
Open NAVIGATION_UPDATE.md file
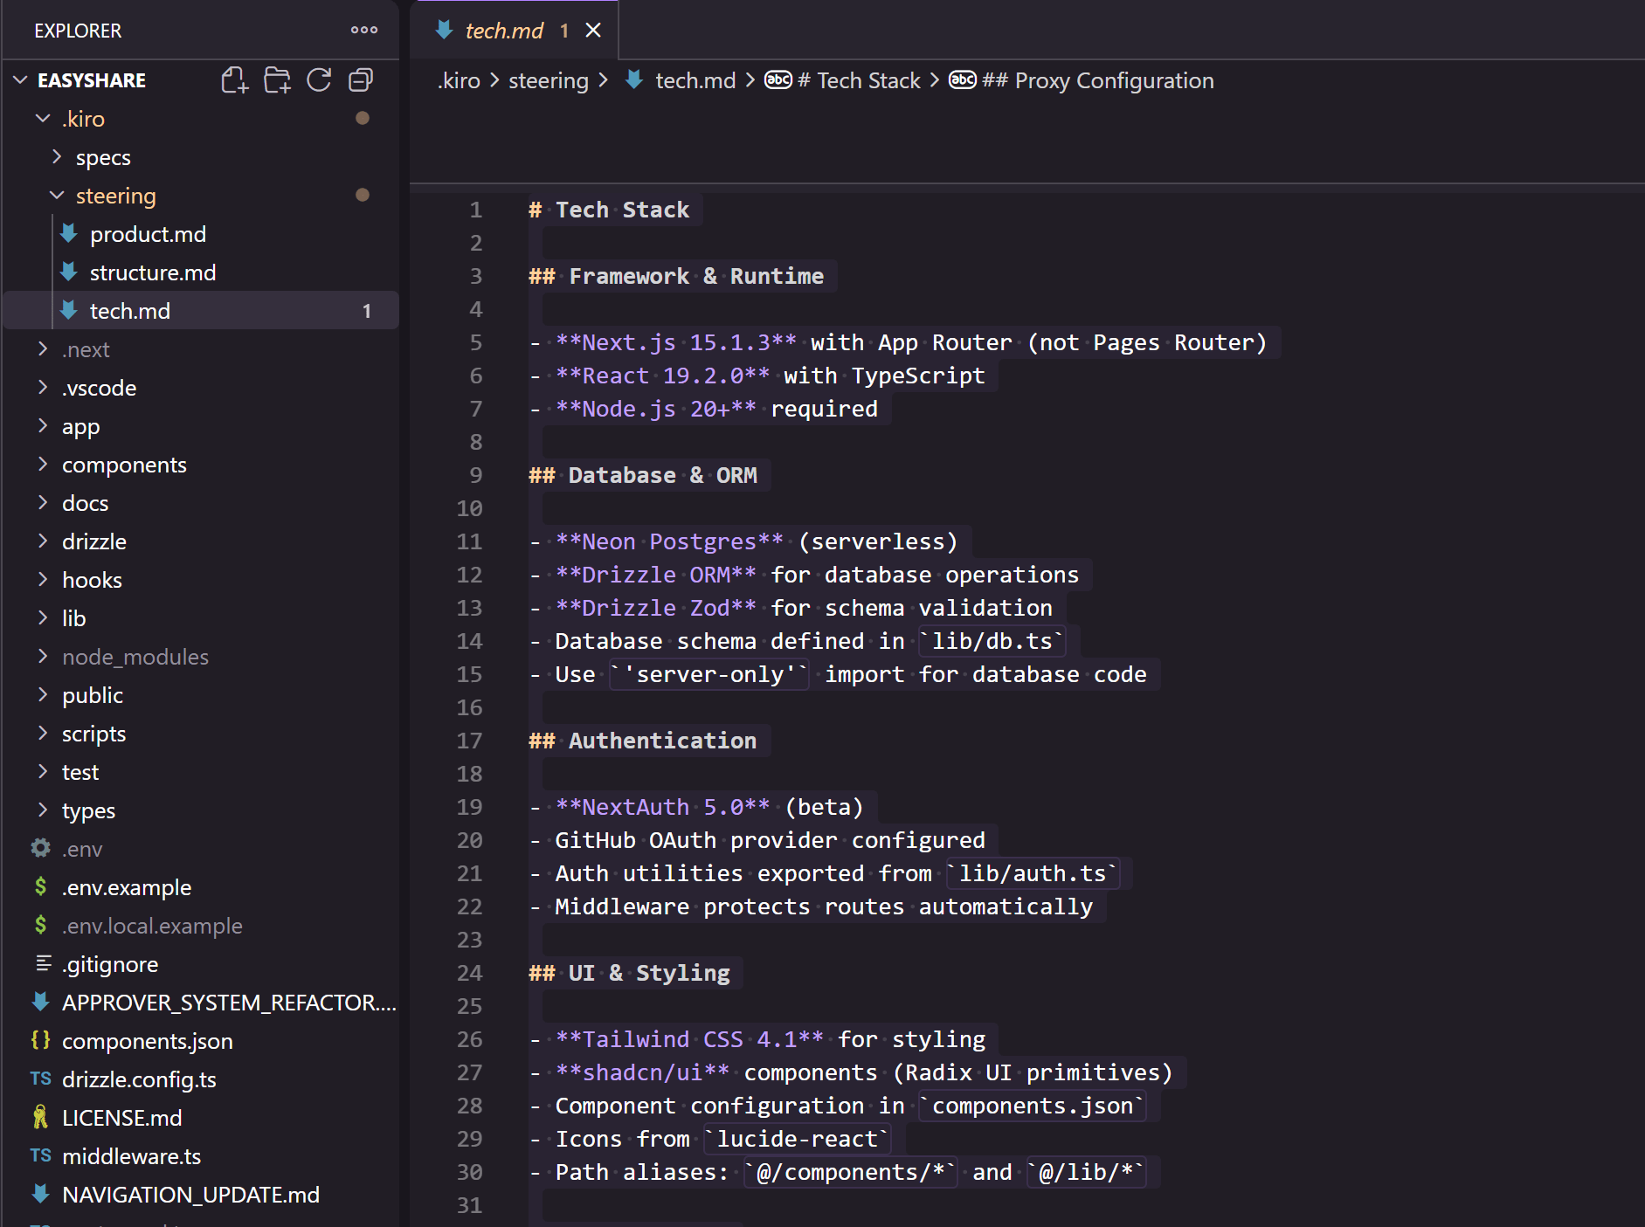tap(200, 1195)
